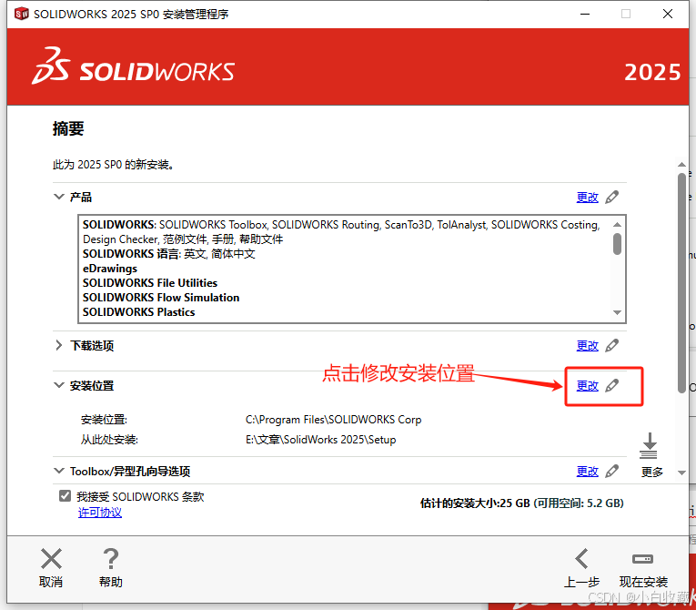
Task: Click the summary page scrollbar thumb
Action: [x=681, y=282]
